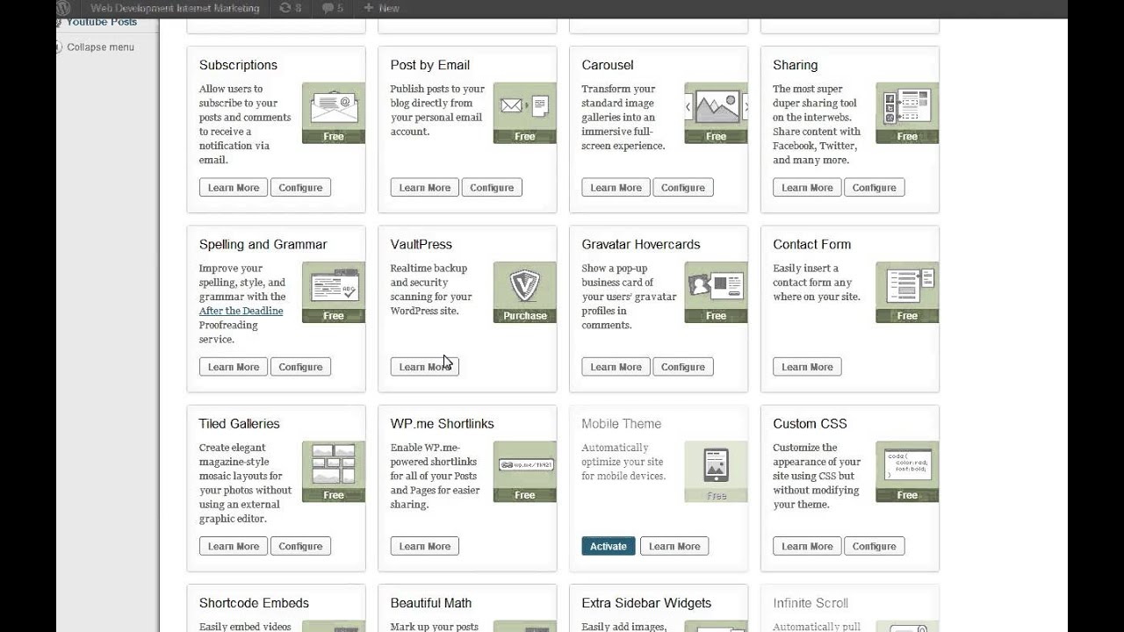Click the Carousel image gallery icon
The height and width of the screenshot is (632, 1124).
[717, 113]
